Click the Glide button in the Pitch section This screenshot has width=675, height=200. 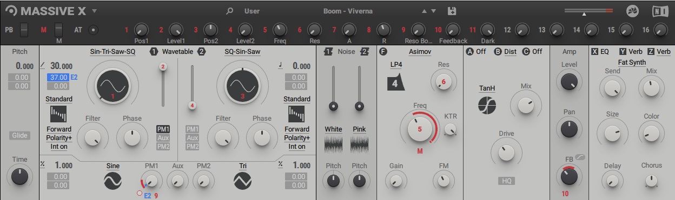(19, 135)
